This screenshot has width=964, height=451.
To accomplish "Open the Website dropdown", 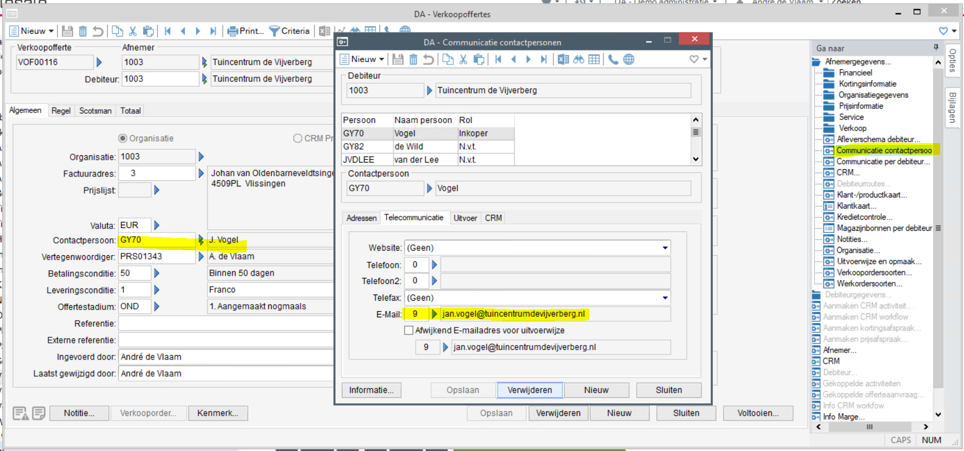I will click(665, 248).
